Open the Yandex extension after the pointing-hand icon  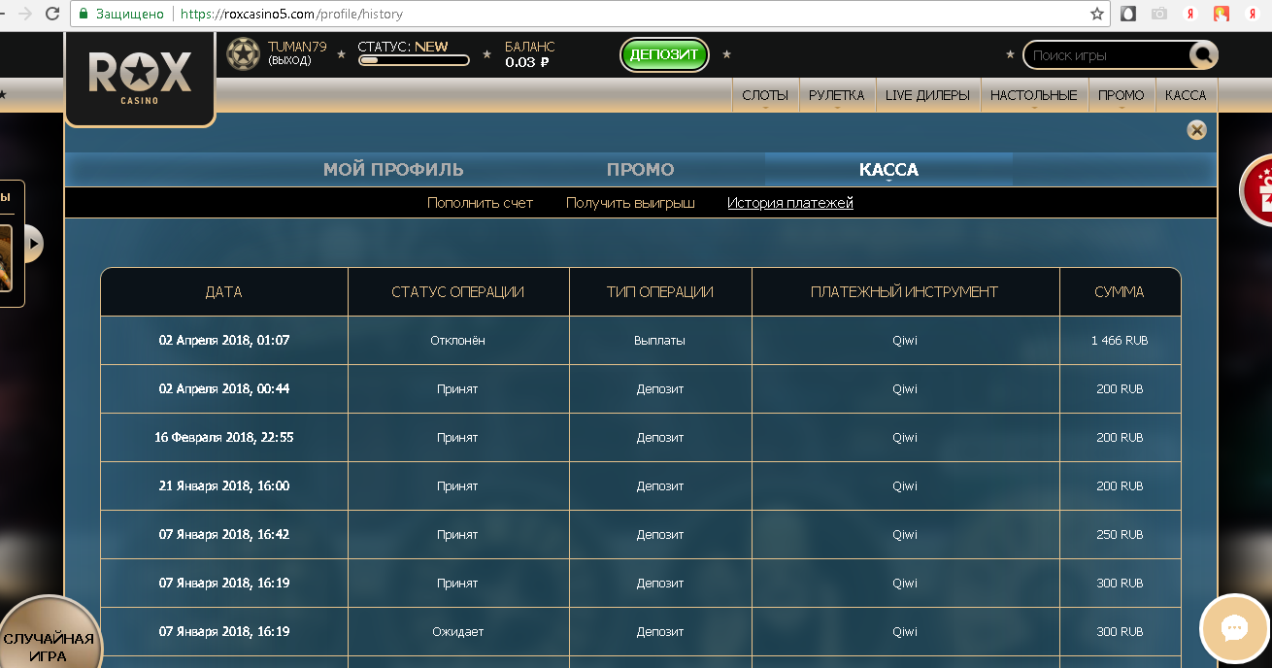(x=1253, y=15)
